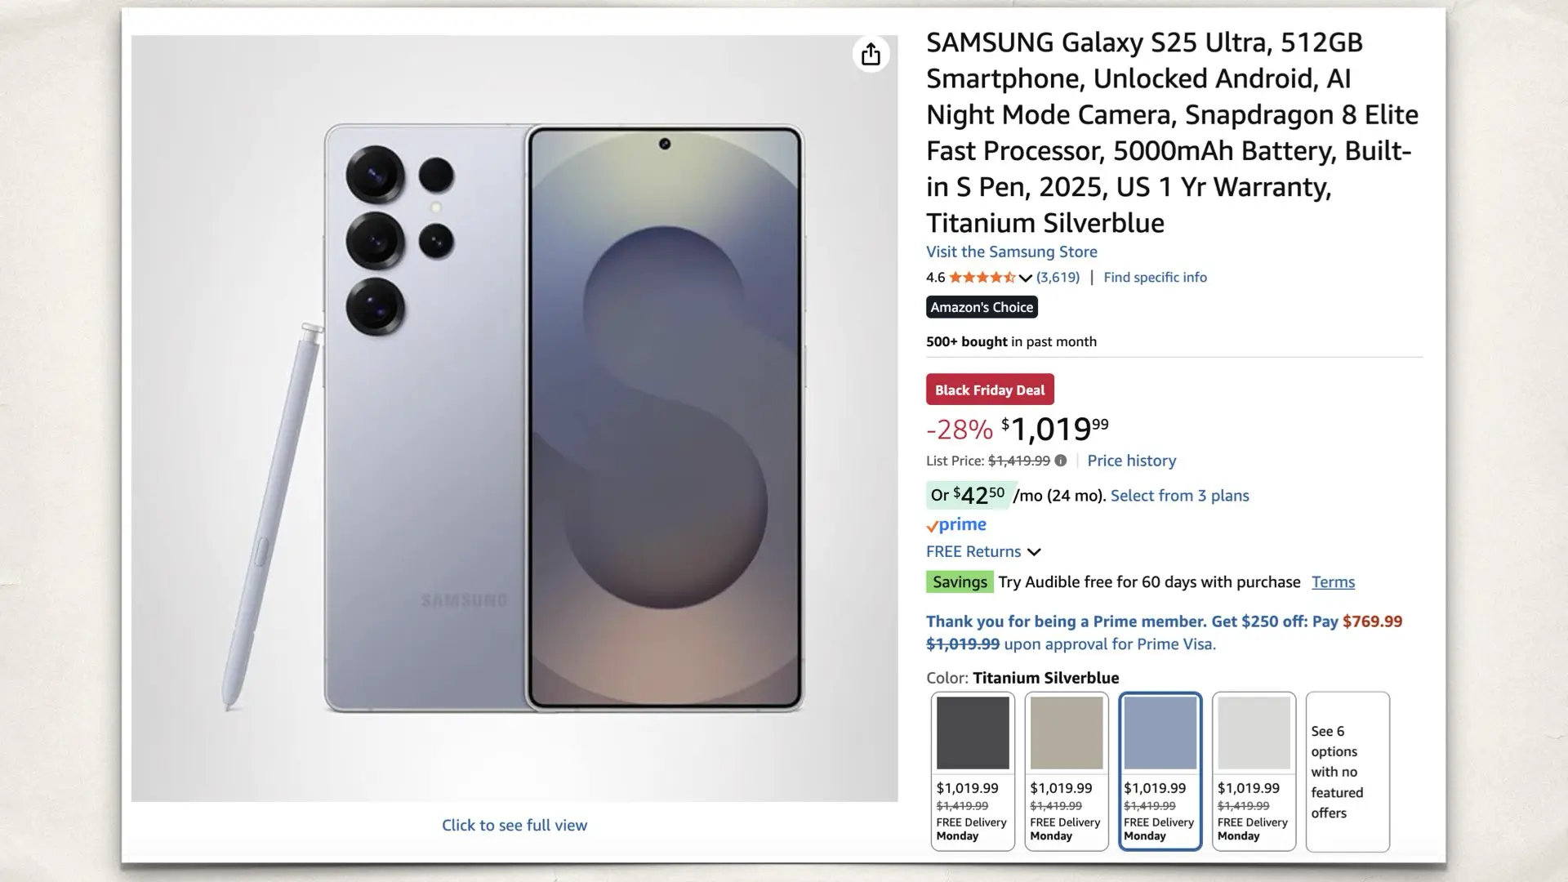Open the Price history link
1568x882 pixels.
point(1131,461)
